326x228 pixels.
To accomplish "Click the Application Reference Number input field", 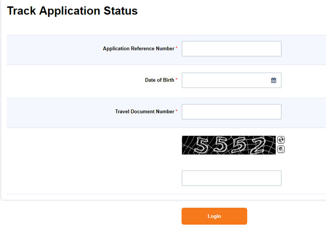I will pyautogui.click(x=231, y=49).
